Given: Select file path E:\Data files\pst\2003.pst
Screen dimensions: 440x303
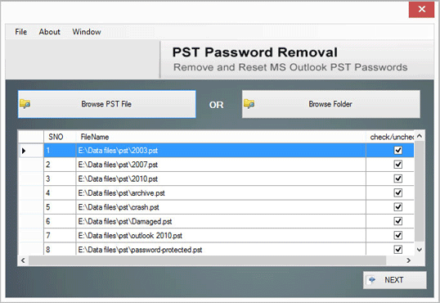Looking at the screenshot, I should coord(118,151).
